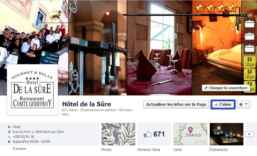
Task: Click the Changer la couverture button
Action: tap(226, 88)
